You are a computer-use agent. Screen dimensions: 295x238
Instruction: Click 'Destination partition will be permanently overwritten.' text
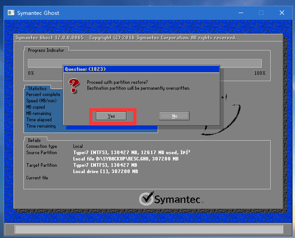click(x=138, y=88)
